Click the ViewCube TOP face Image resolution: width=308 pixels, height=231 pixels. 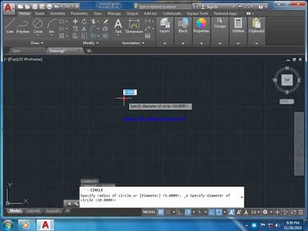coord(287,80)
